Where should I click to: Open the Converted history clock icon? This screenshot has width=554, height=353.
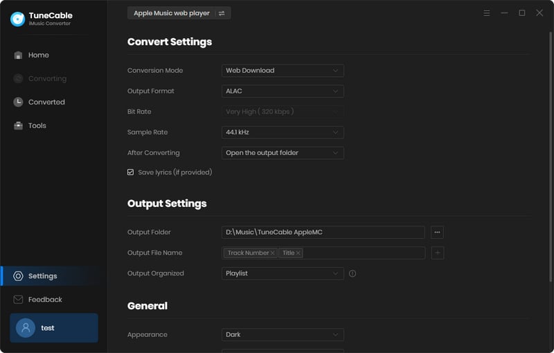pos(18,102)
